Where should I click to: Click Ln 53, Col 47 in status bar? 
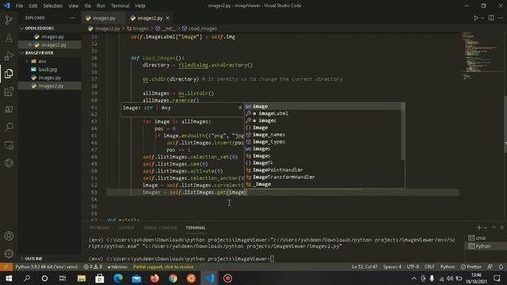point(364,267)
